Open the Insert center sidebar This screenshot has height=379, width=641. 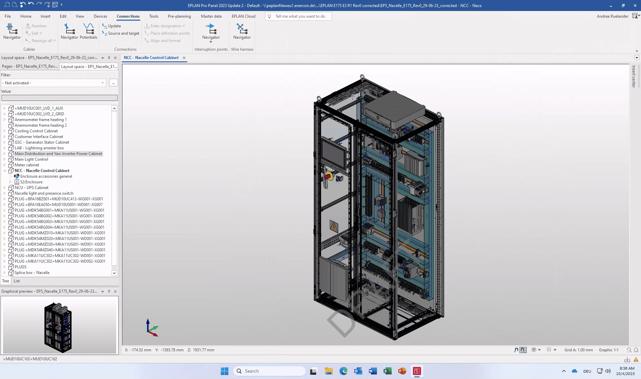[x=634, y=76]
